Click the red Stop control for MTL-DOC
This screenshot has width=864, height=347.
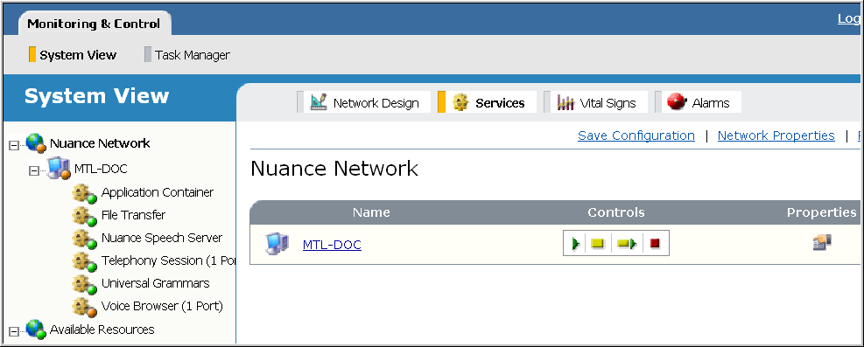tap(655, 243)
